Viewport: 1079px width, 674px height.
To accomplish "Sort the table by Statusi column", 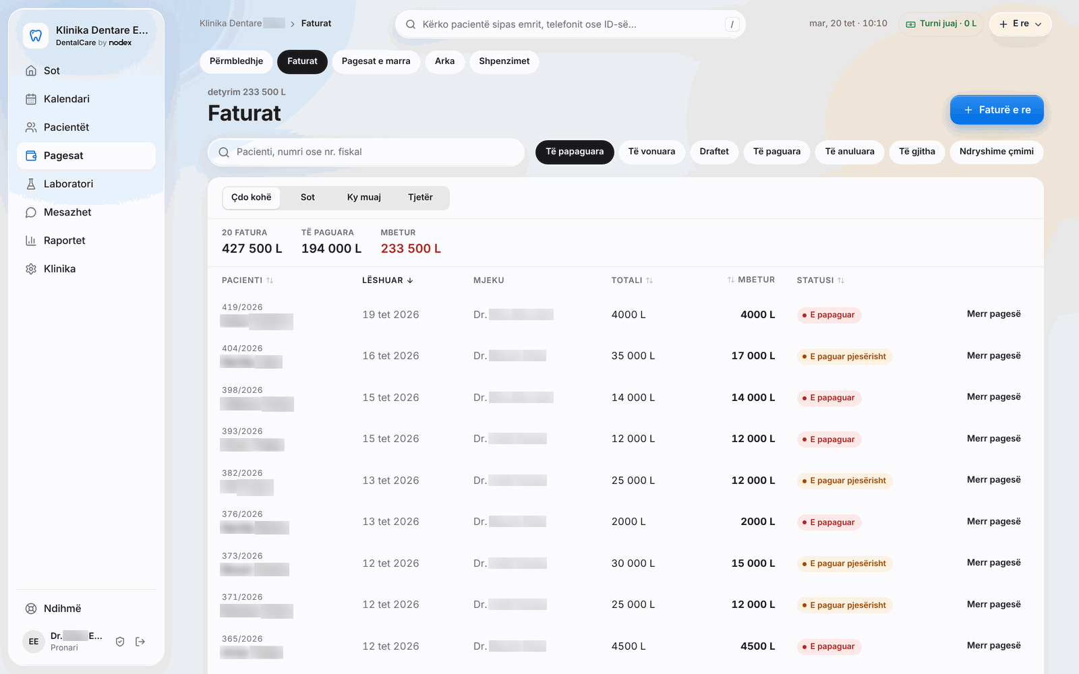I will (821, 280).
